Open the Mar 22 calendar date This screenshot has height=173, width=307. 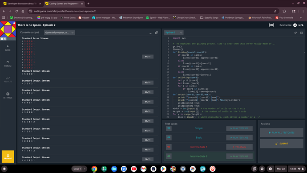[x=281, y=169]
